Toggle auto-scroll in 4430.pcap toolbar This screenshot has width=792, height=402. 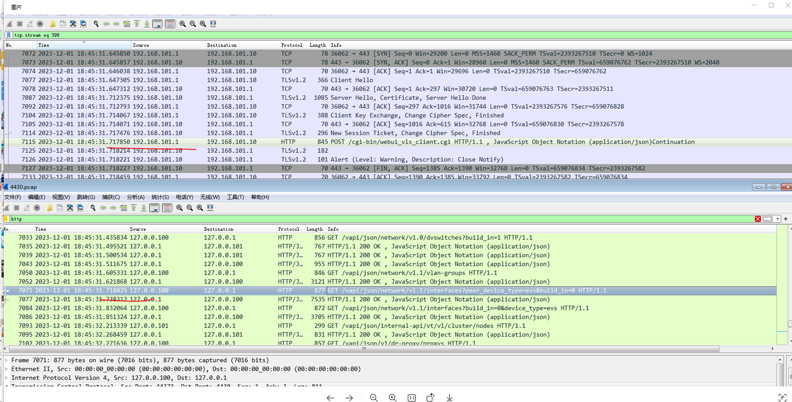tap(154, 208)
